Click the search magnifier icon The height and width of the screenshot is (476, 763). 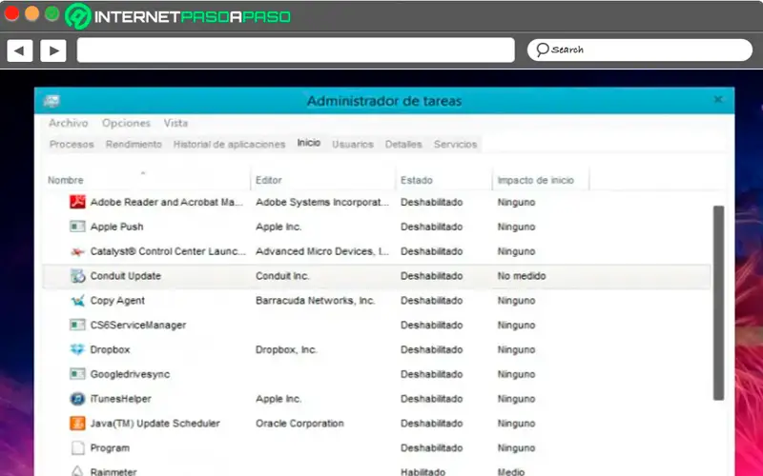[542, 50]
